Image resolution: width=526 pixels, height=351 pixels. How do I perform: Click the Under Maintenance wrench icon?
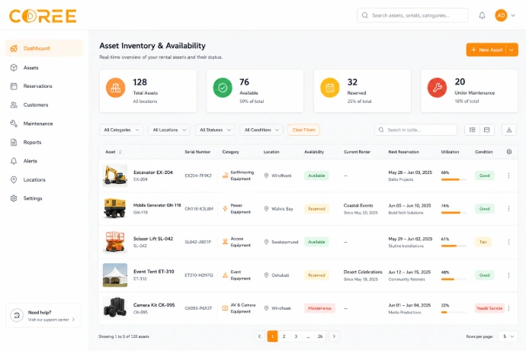tap(437, 88)
